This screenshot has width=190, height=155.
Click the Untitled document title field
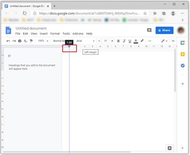pyautogui.click(x=31, y=28)
